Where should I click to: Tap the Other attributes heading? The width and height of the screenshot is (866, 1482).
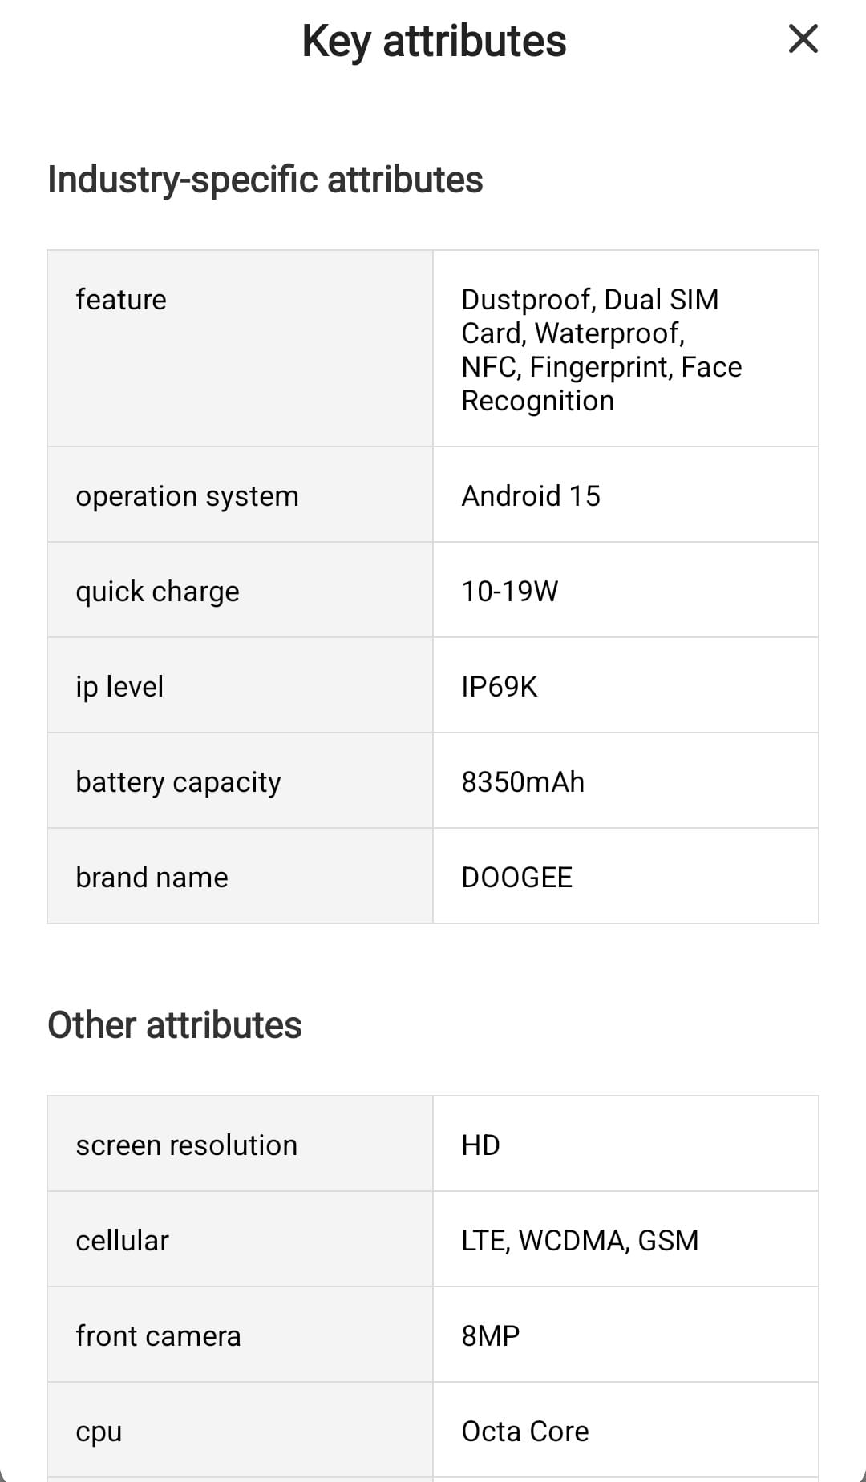pos(174,1025)
